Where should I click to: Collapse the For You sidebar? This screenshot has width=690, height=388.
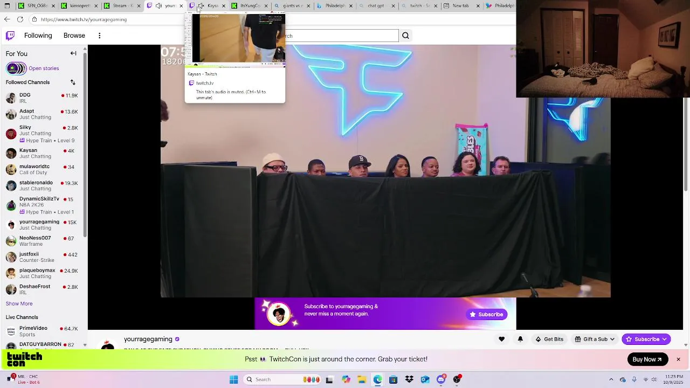tap(73, 53)
